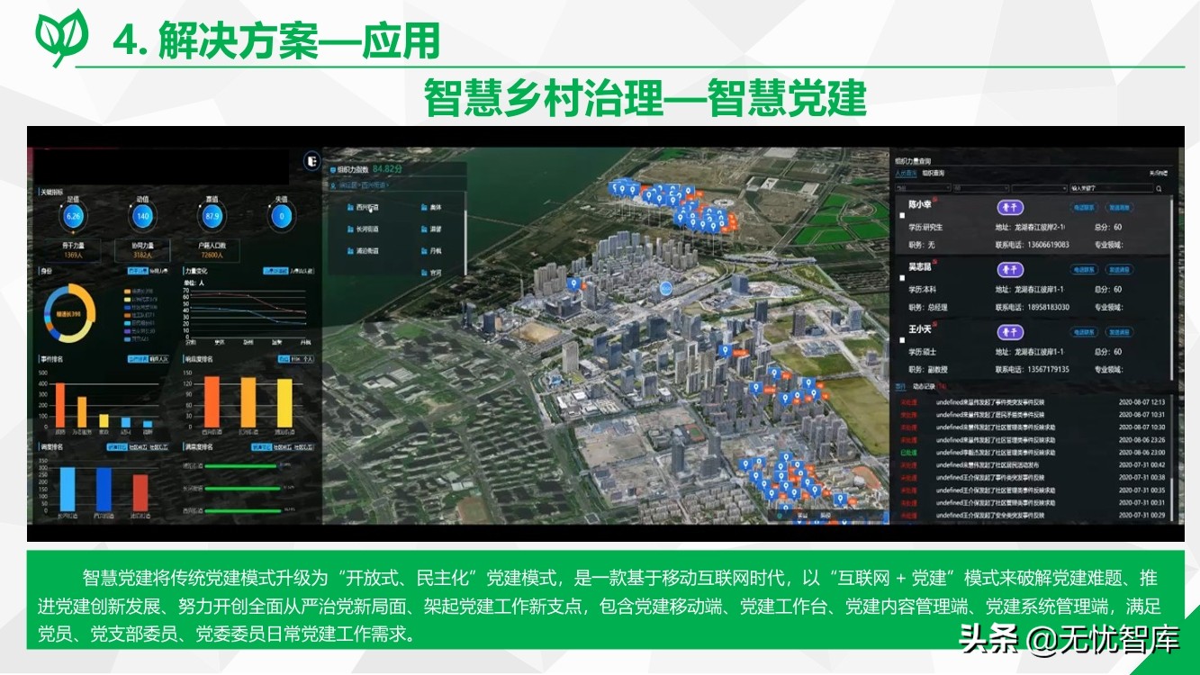Tick the checkbox for 陈小幸
Image resolution: width=1200 pixels, height=675 pixels.
[902, 216]
